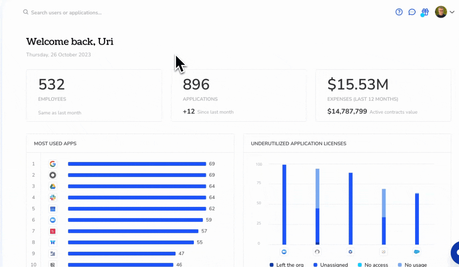
Task: Click the Welcome back, Uri heading
Action: (70, 42)
